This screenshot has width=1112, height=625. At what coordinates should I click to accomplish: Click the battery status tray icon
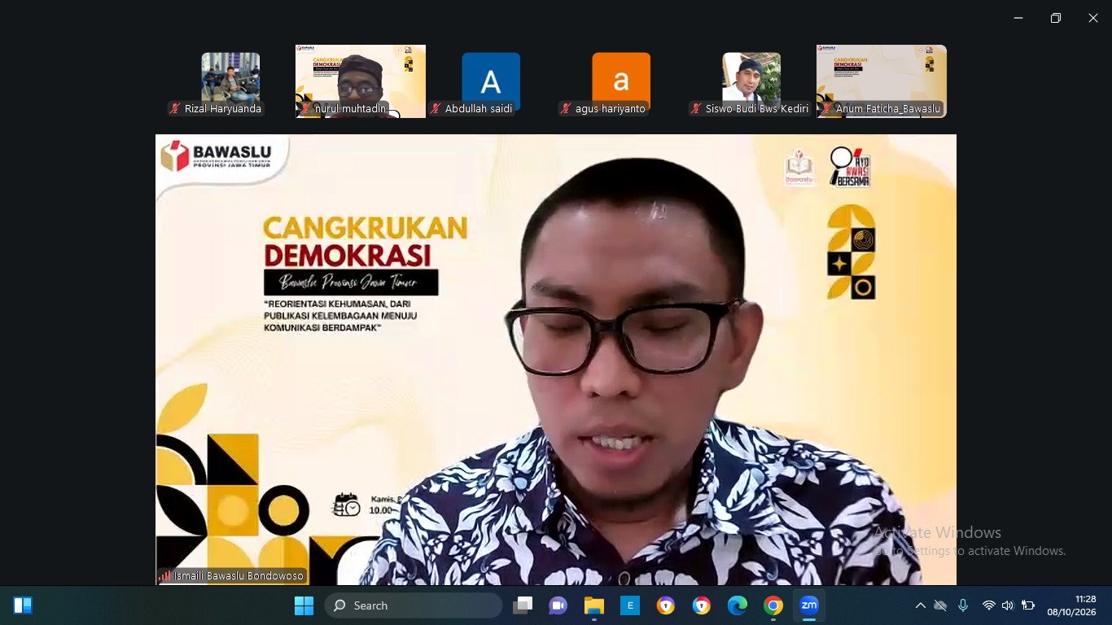tap(1028, 605)
